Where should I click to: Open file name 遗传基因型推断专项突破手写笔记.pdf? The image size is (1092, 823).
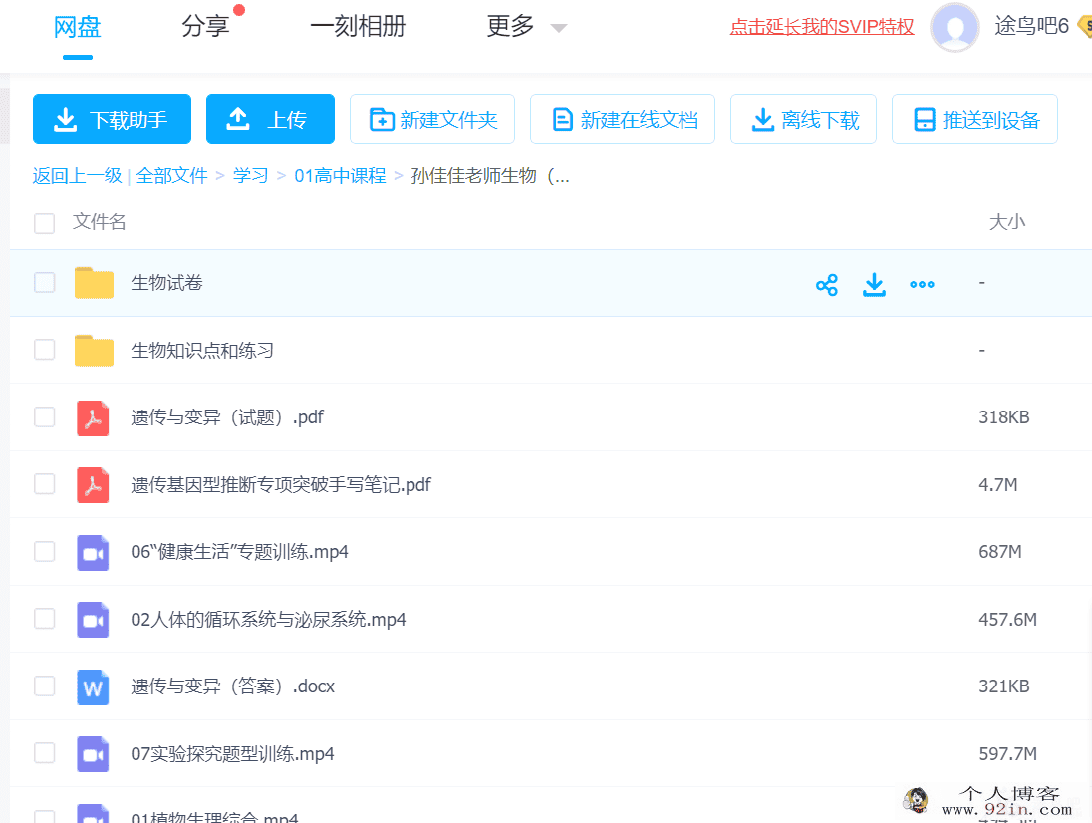tap(281, 484)
